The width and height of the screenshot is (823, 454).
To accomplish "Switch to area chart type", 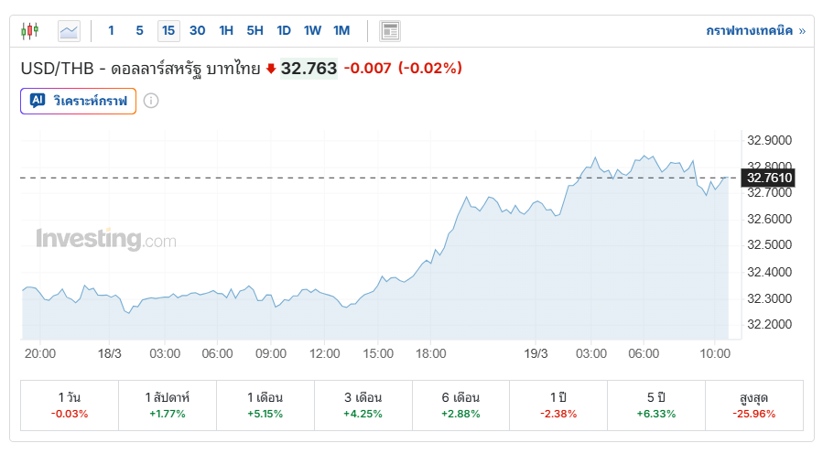I will pos(69,31).
